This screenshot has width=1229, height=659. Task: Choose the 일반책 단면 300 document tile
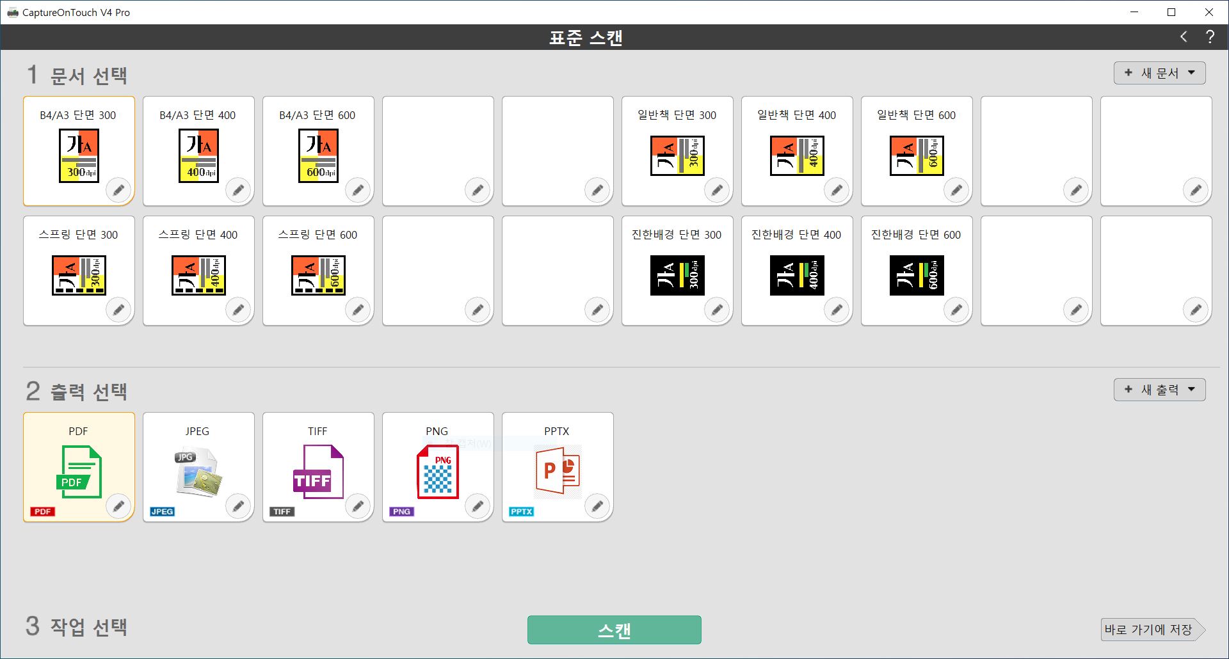tap(677, 150)
